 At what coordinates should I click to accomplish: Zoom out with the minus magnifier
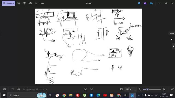coord(140,89)
